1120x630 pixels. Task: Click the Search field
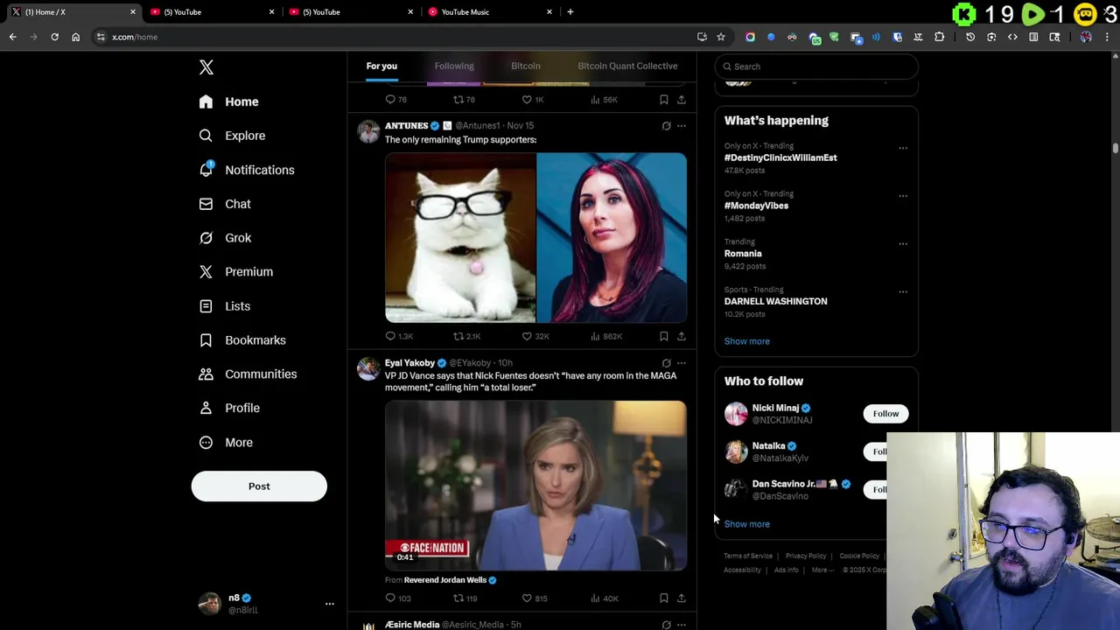pyautogui.click(x=816, y=66)
